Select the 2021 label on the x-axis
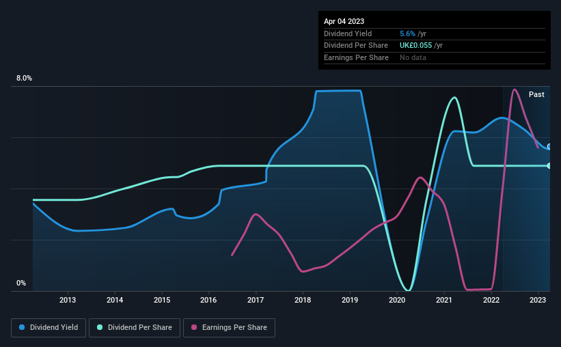 (444, 300)
